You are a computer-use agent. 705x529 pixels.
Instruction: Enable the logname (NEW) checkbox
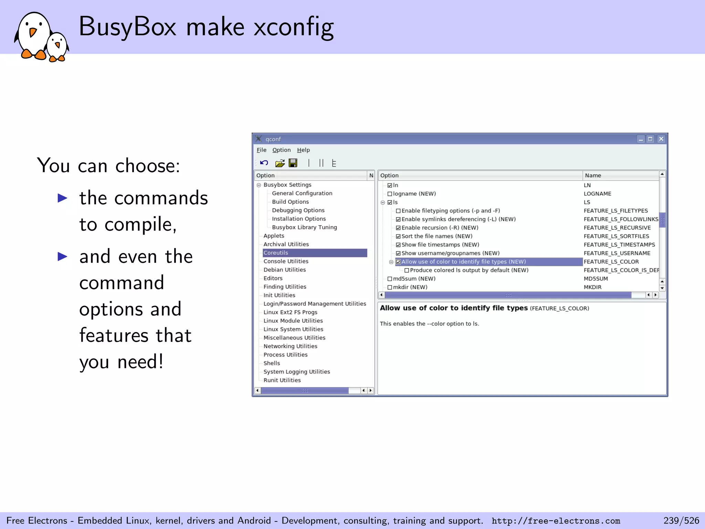[390, 194]
